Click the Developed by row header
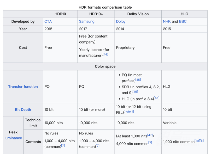This screenshot has width=211, height=154. tap(23, 21)
